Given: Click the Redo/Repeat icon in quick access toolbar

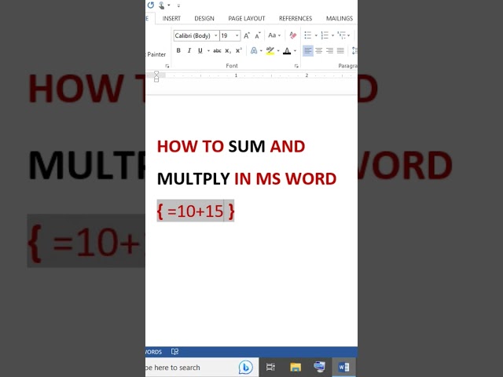Looking at the screenshot, I should click(151, 5).
